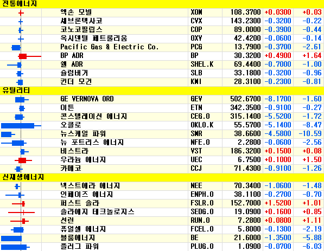Select Pacific Gas & Electric Co. row

(x=162, y=47)
